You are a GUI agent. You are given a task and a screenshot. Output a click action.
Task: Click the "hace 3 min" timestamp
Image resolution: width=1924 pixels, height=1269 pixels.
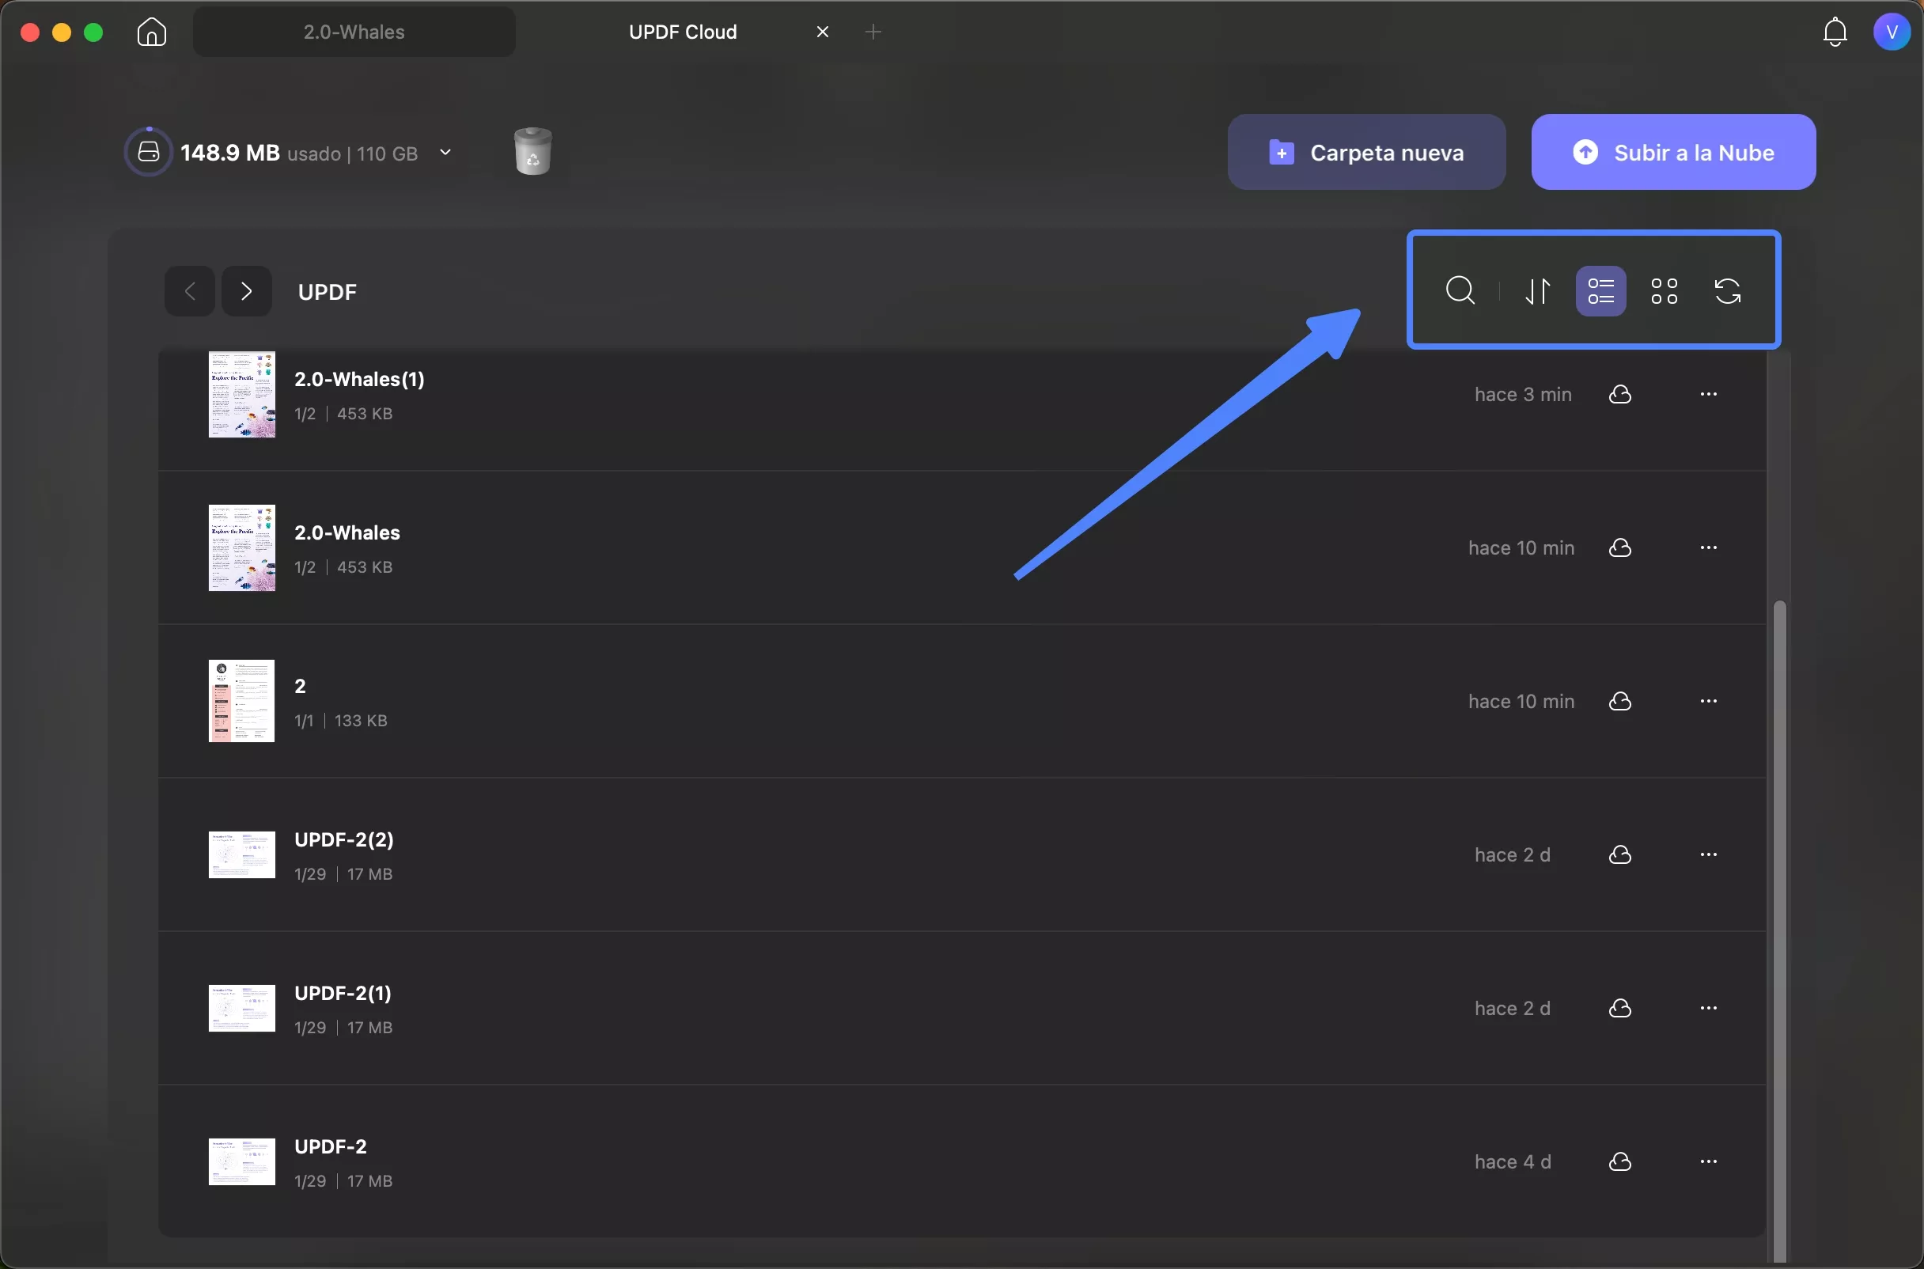pos(1523,394)
